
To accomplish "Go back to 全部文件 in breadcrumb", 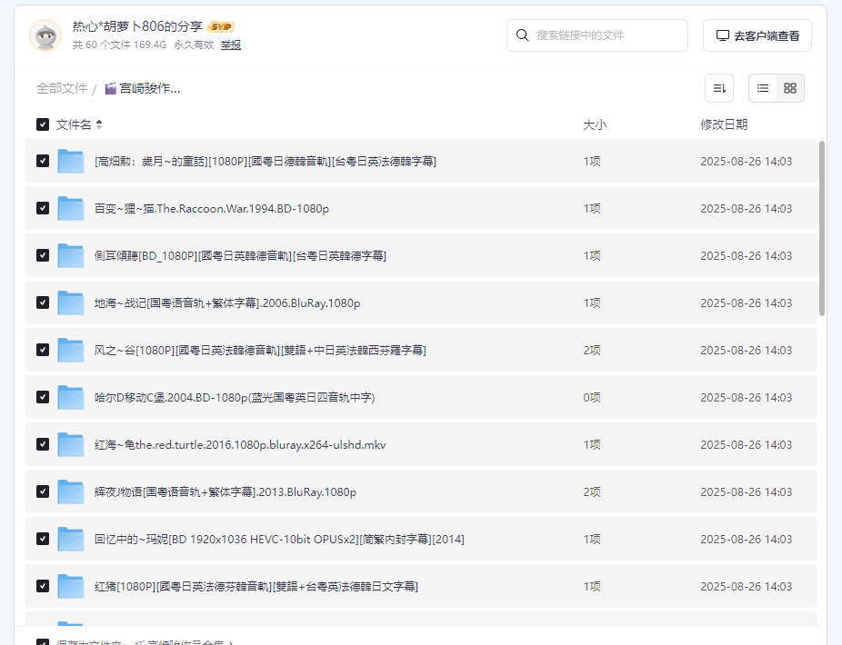I will [x=62, y=88].
